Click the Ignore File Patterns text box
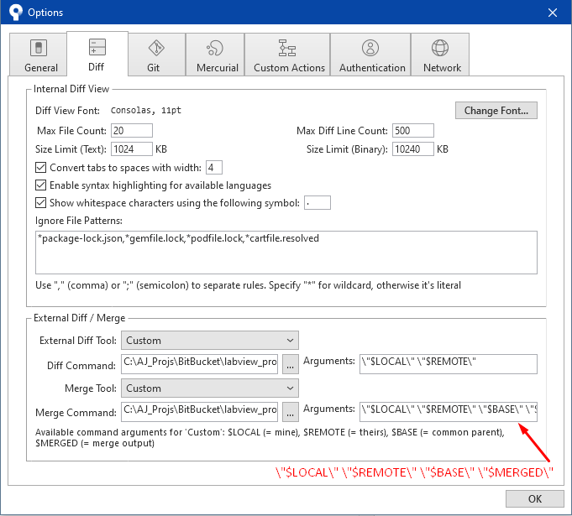The height and width of the screenshot is (516, 572). pyautogui.click(x=286, y=252)
